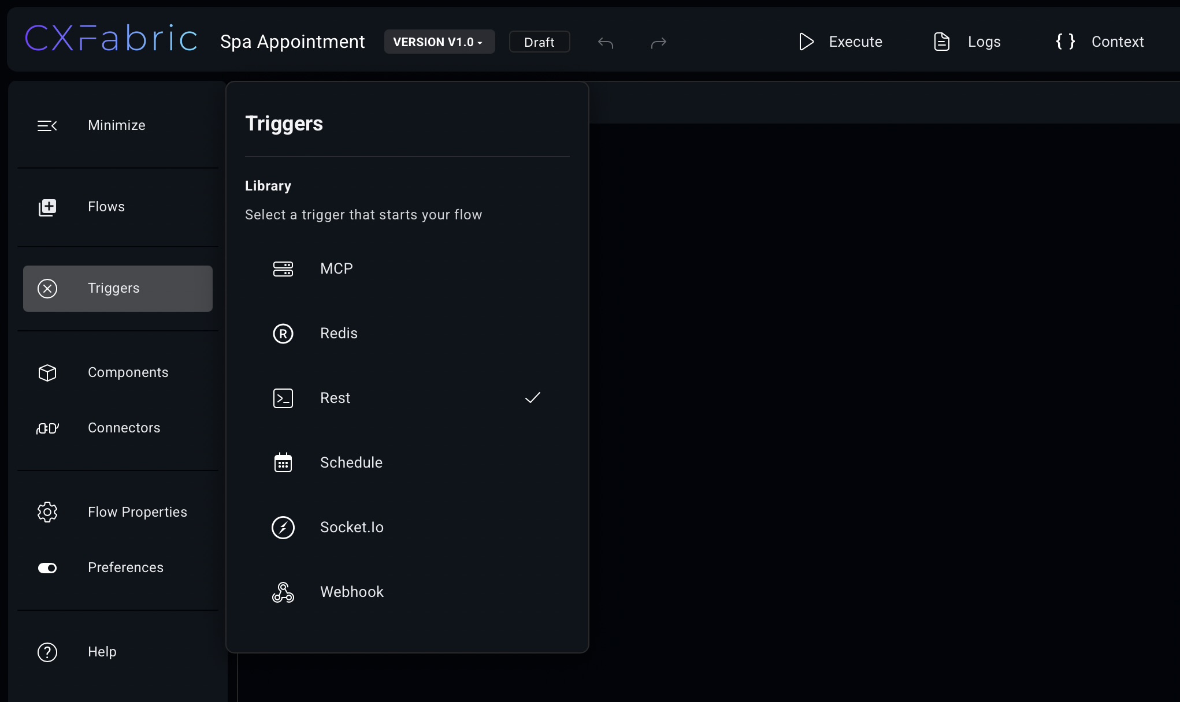The image size is (1180, 702).
Task: Select the Rest trigger
Action: [407, 398]
